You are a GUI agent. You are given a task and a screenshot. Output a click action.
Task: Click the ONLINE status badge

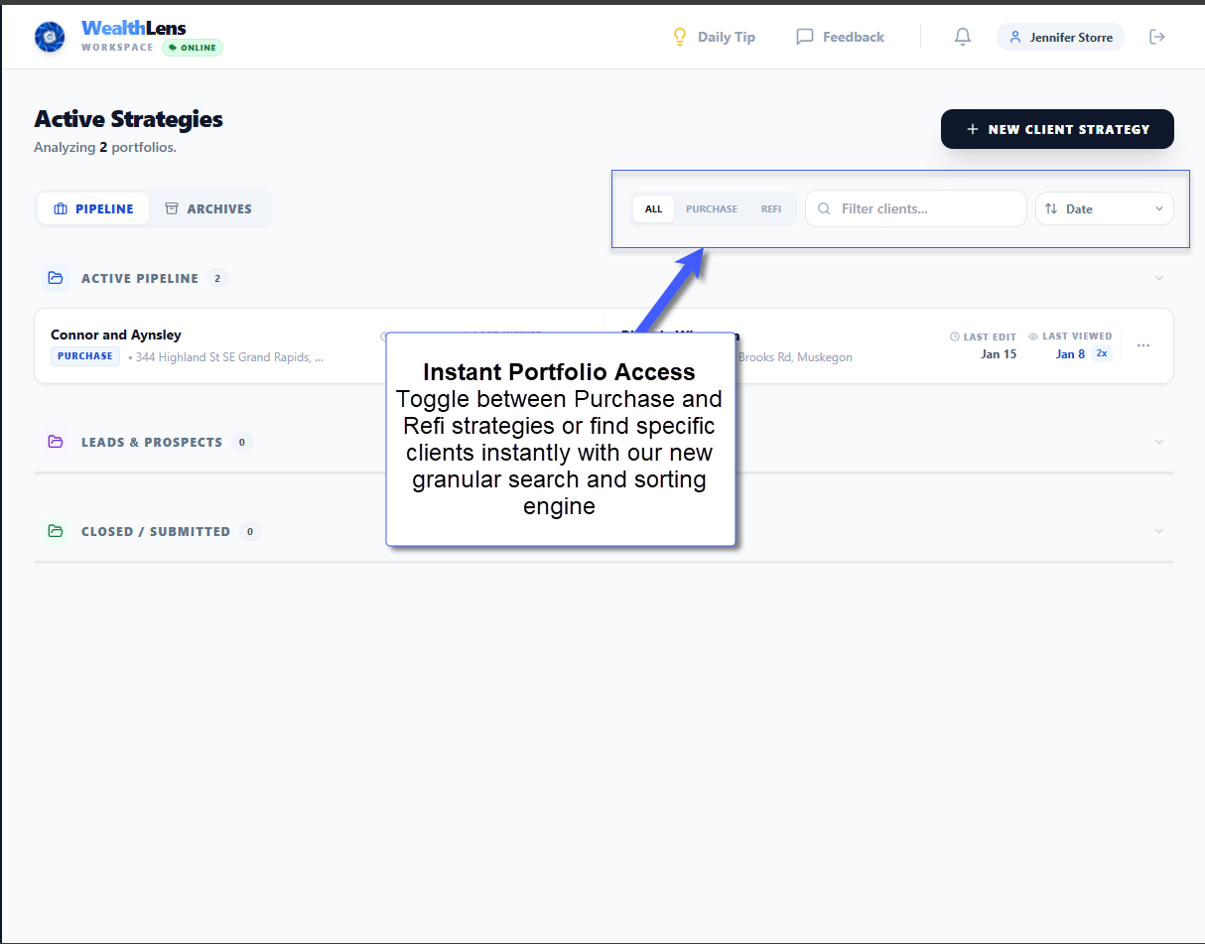point(193,48)
